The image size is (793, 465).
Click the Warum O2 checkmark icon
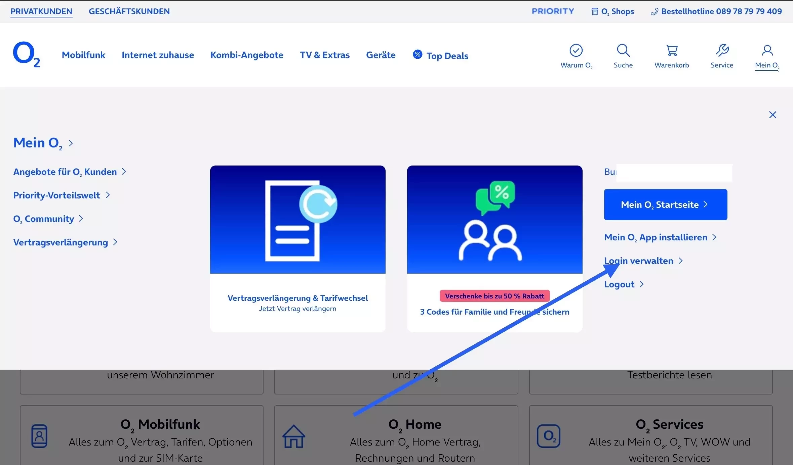tap(576, 51)
